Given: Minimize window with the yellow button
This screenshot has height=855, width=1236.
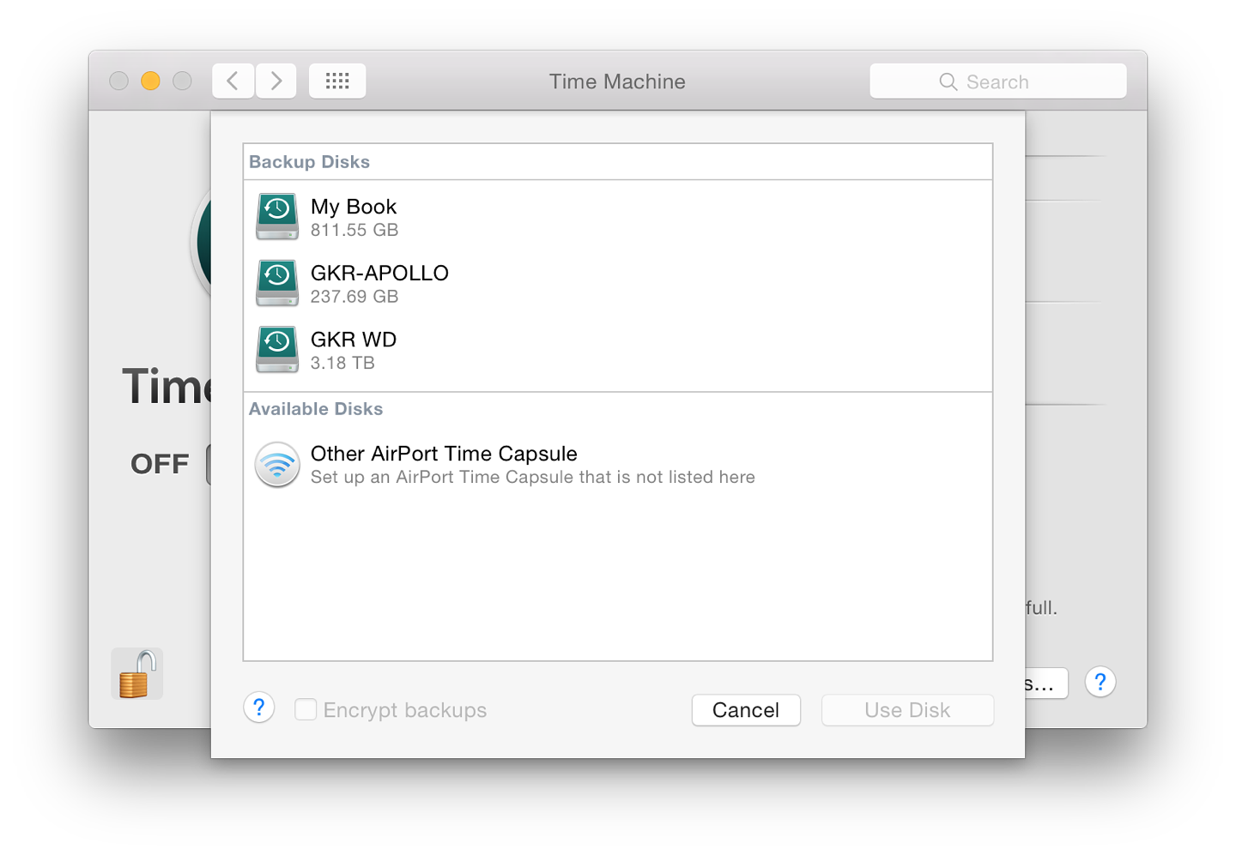Looking at the screenshot, I should [150, 81].
